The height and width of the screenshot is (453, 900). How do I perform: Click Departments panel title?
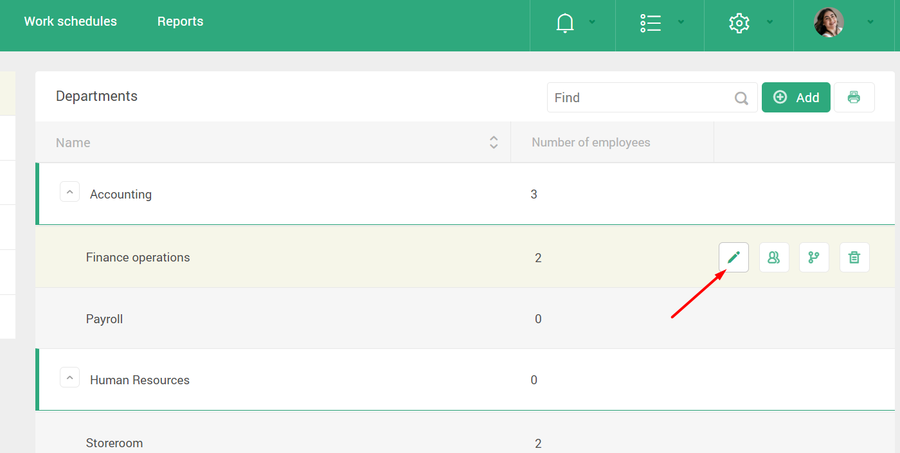[x=96, y=96]
